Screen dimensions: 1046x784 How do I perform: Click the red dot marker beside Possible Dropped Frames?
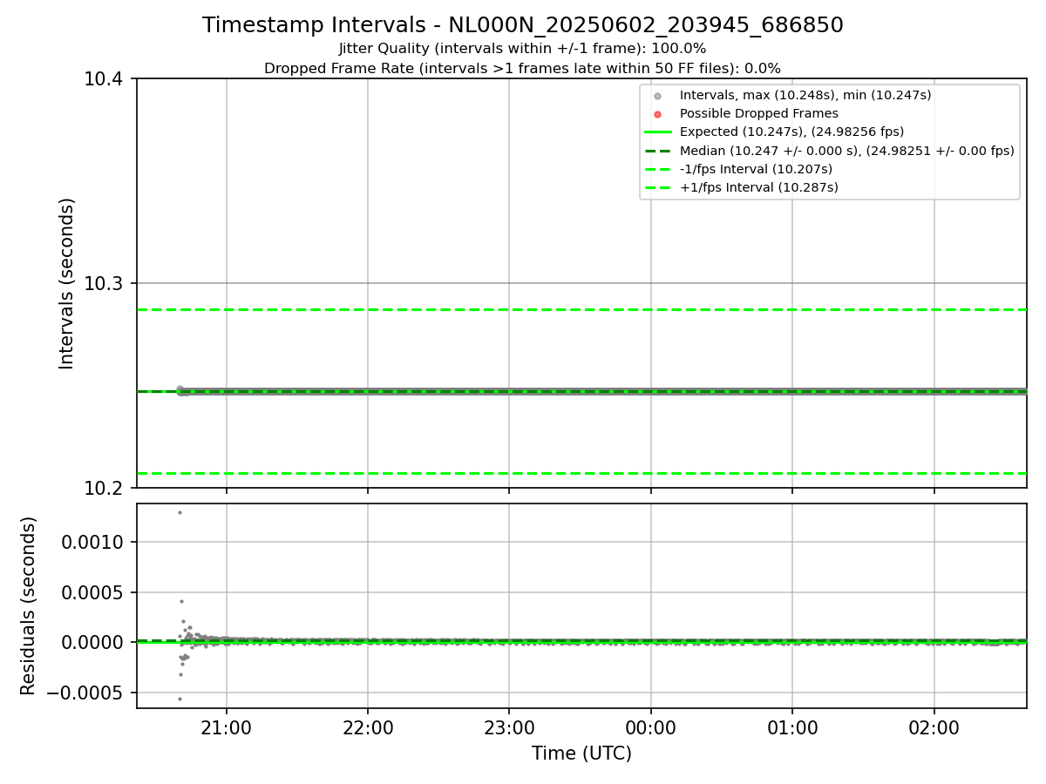coord(658,114)
